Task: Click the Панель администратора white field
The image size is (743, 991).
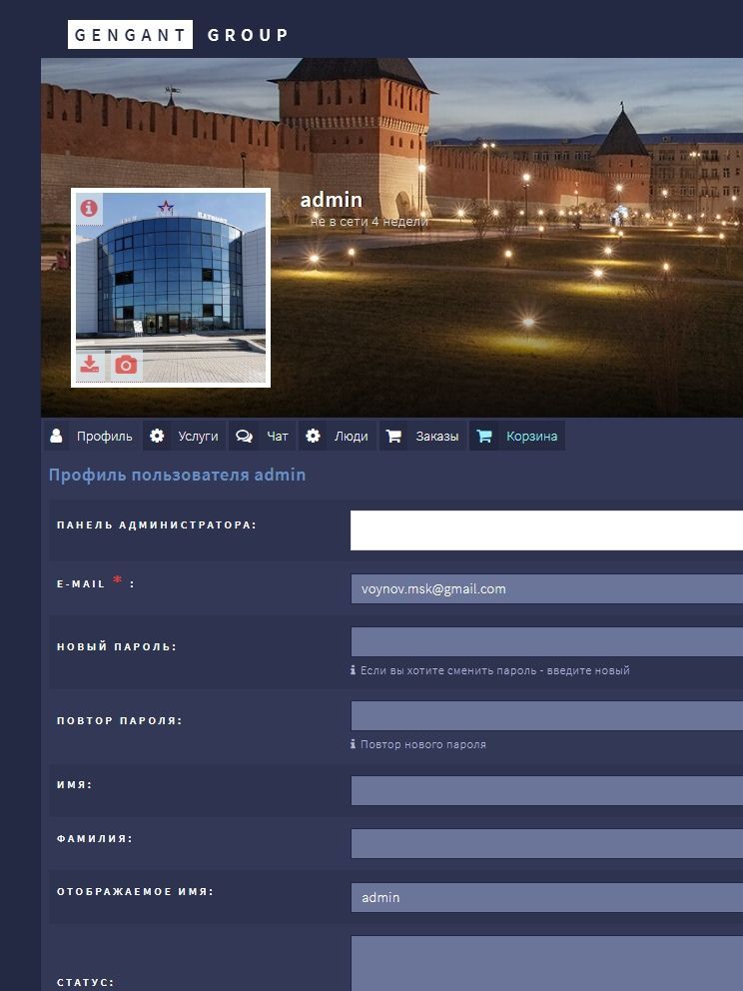Action: point(546,530)
